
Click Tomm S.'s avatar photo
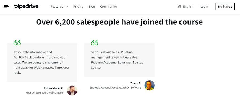click(149, 85)
